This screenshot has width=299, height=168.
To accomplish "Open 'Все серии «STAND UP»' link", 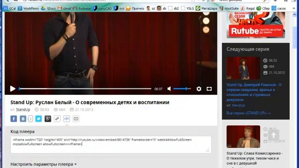I will 249,113.
